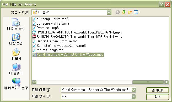
Task: Click the wmv icon of RAIN-1.wmv
Action: [x=34, y=37]
